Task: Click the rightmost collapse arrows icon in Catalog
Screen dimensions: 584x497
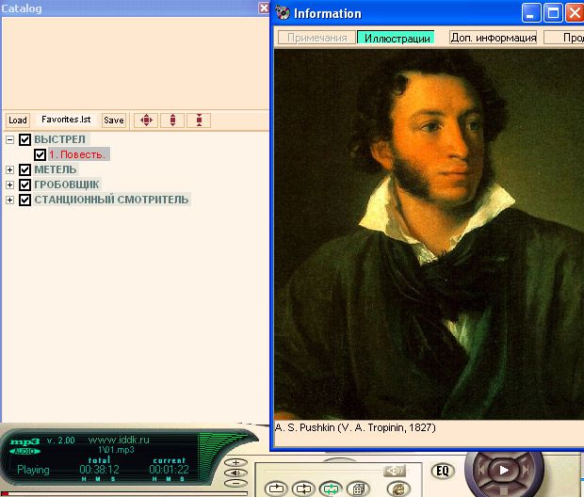Action: pos(199,120)
